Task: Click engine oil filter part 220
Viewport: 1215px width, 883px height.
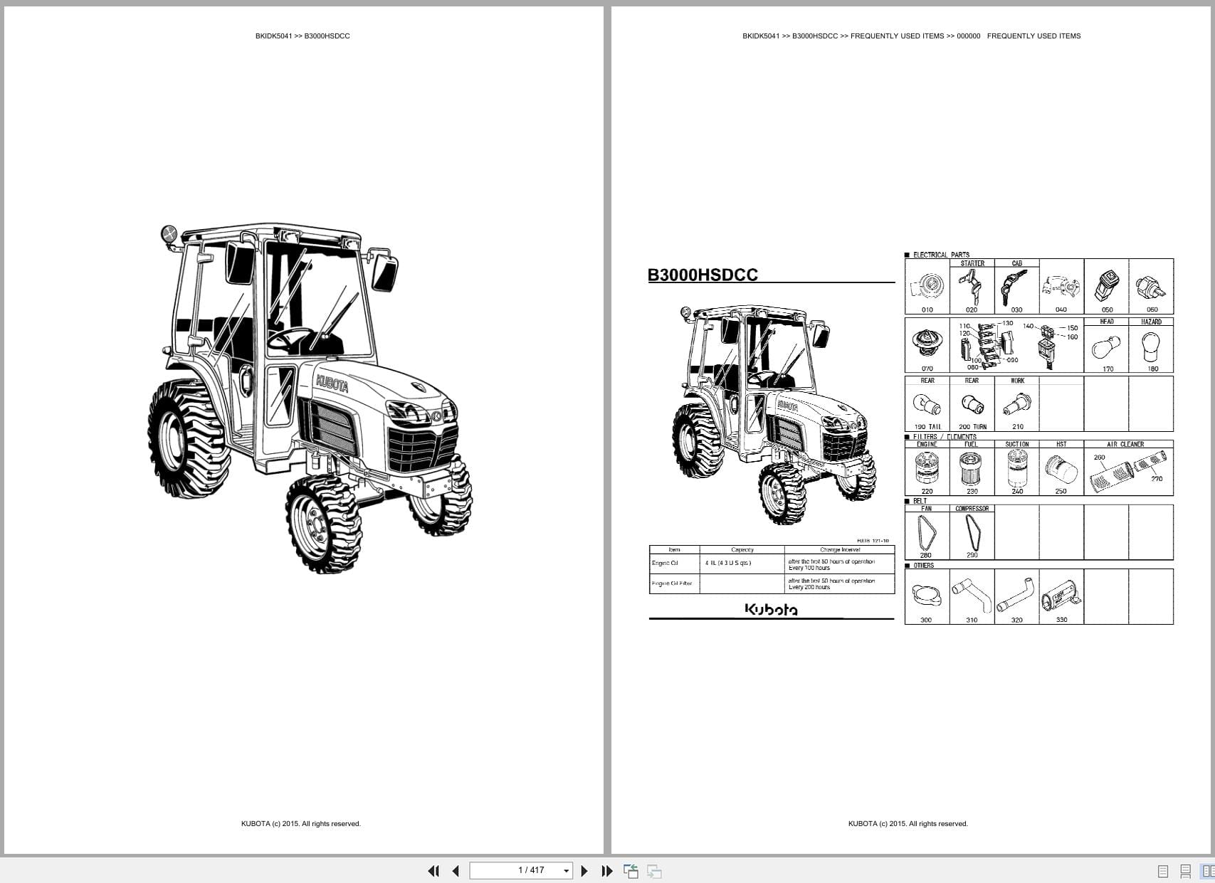Action: pyautogui.click(x=927, y=470)
